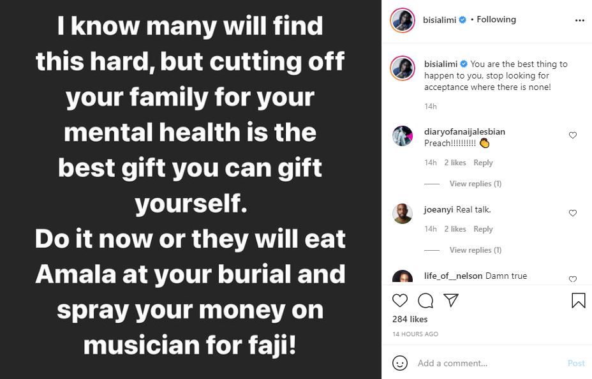
Task: Open the 284 likes list
Action: (x=410, y=319)
